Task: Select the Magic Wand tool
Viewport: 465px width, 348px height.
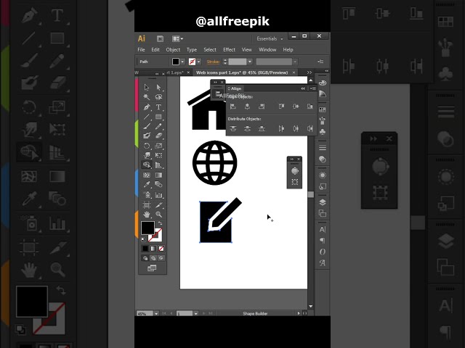Action: [147, 97]
